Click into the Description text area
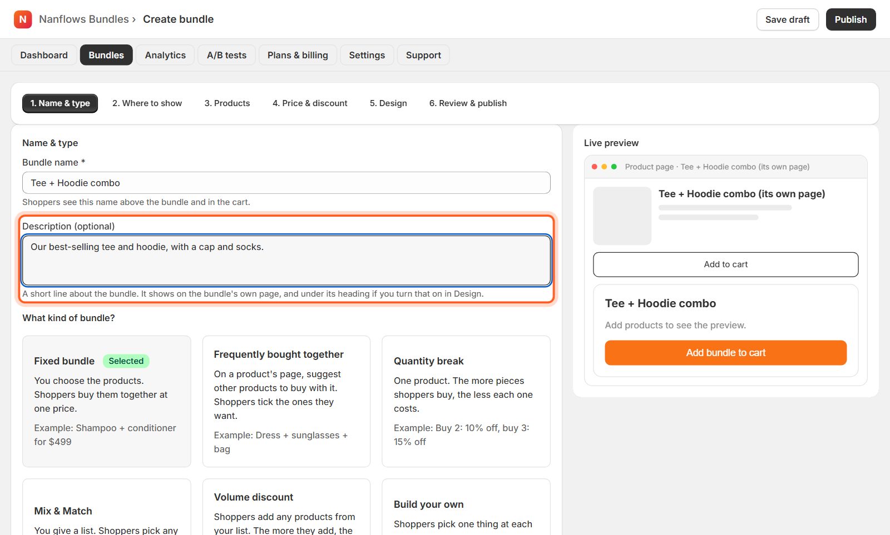The image size is (890, 535). (x=286, y=261)
